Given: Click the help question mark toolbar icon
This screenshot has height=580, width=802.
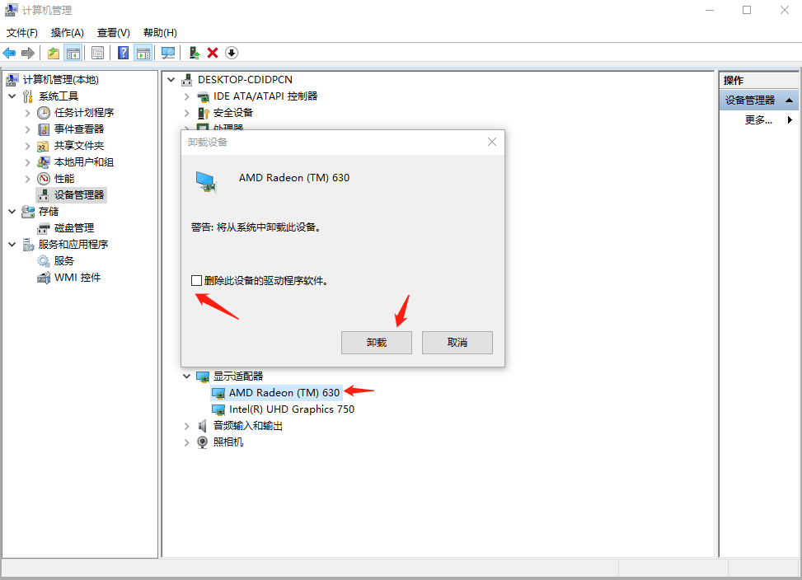Looking at the screenshot, I should [123, 53].
